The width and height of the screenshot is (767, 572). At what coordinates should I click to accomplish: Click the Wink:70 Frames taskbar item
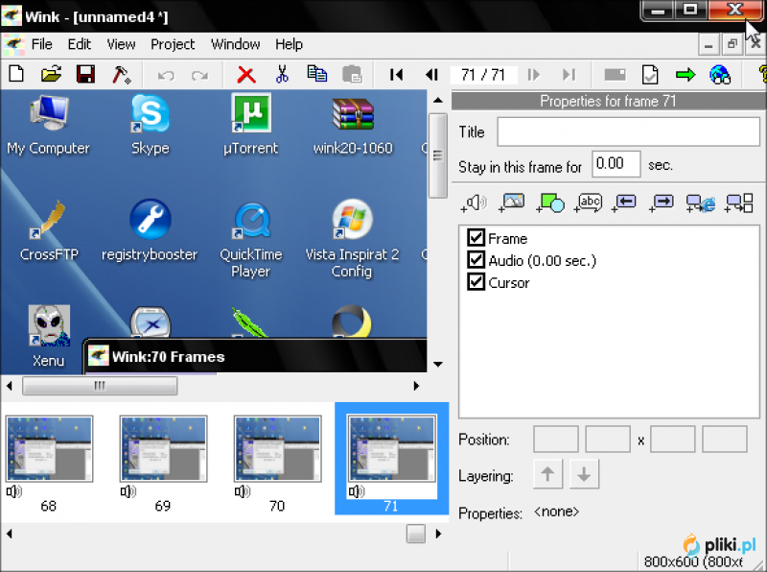coord(254,356)
